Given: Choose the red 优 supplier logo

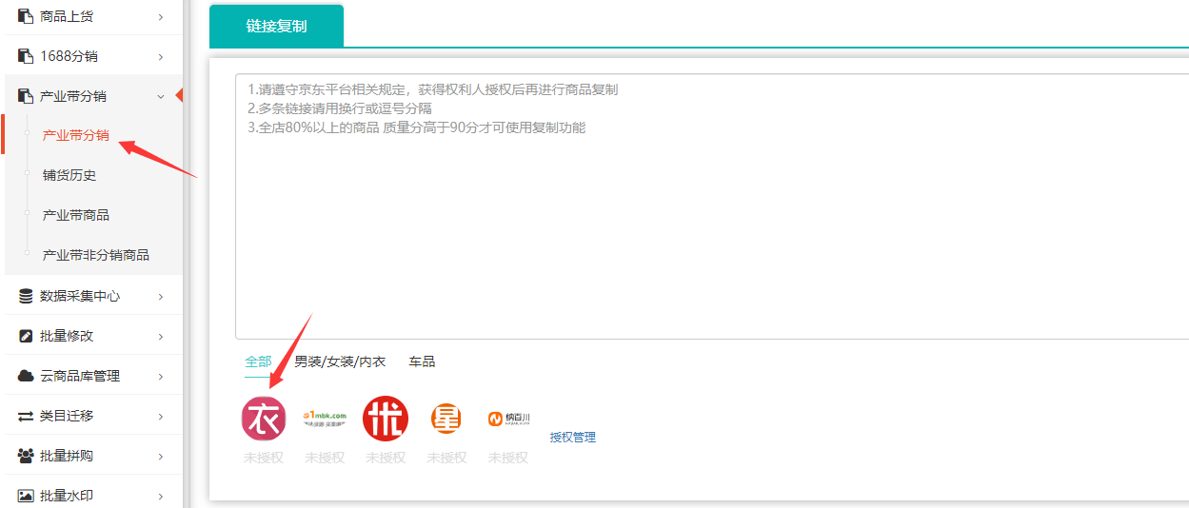Looking at the screenshot, I should coord(386,420).
